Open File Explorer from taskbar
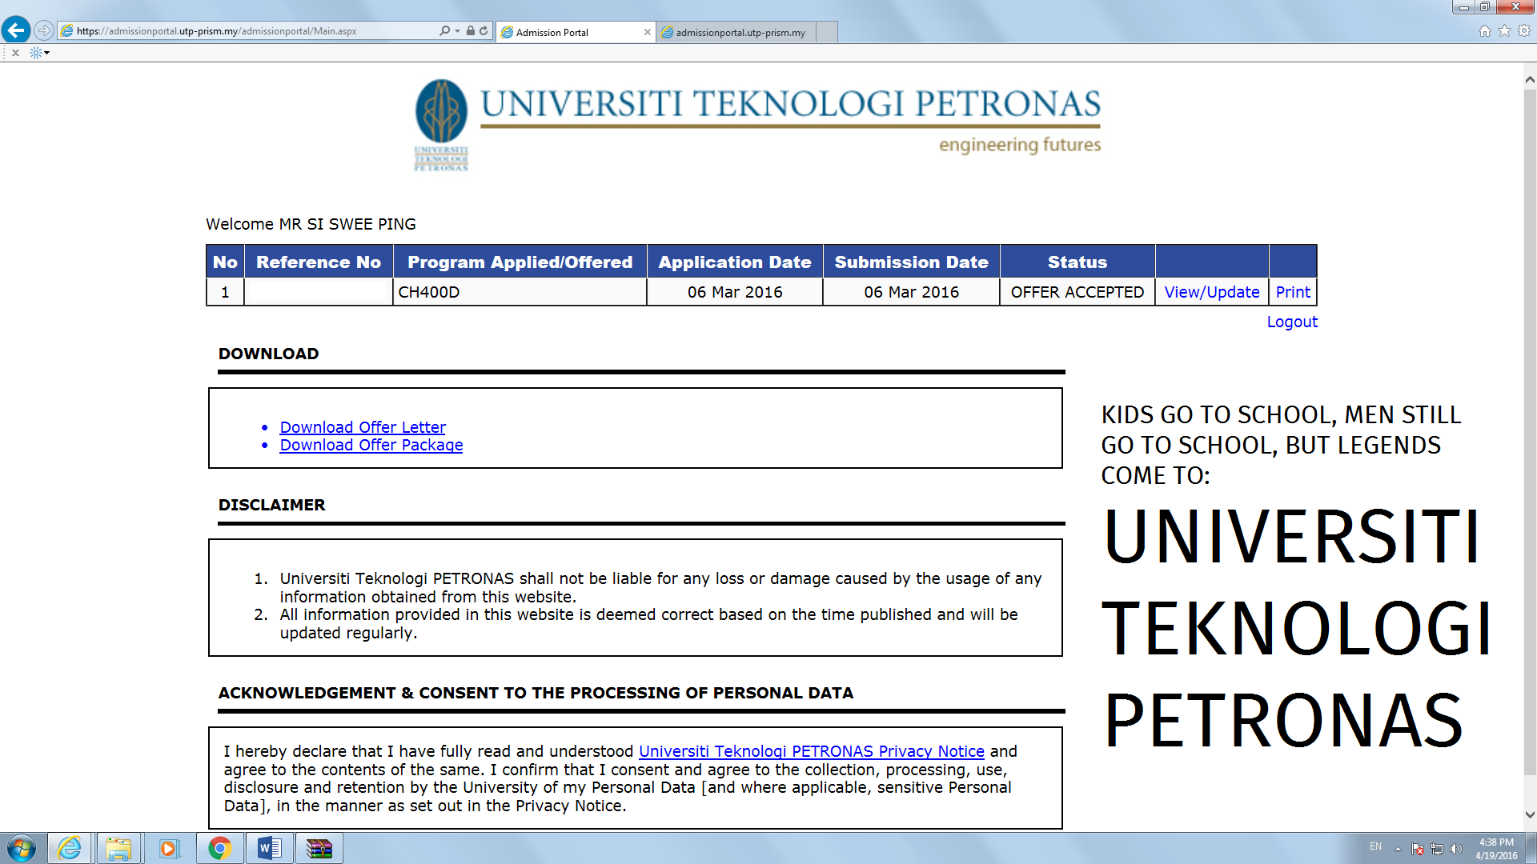The height and width of the screenshot is (864, 1537). click(x=118, y=848)
